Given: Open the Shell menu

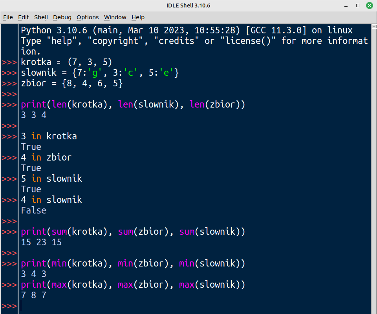Looking at the screenshot, I should 41,17.
